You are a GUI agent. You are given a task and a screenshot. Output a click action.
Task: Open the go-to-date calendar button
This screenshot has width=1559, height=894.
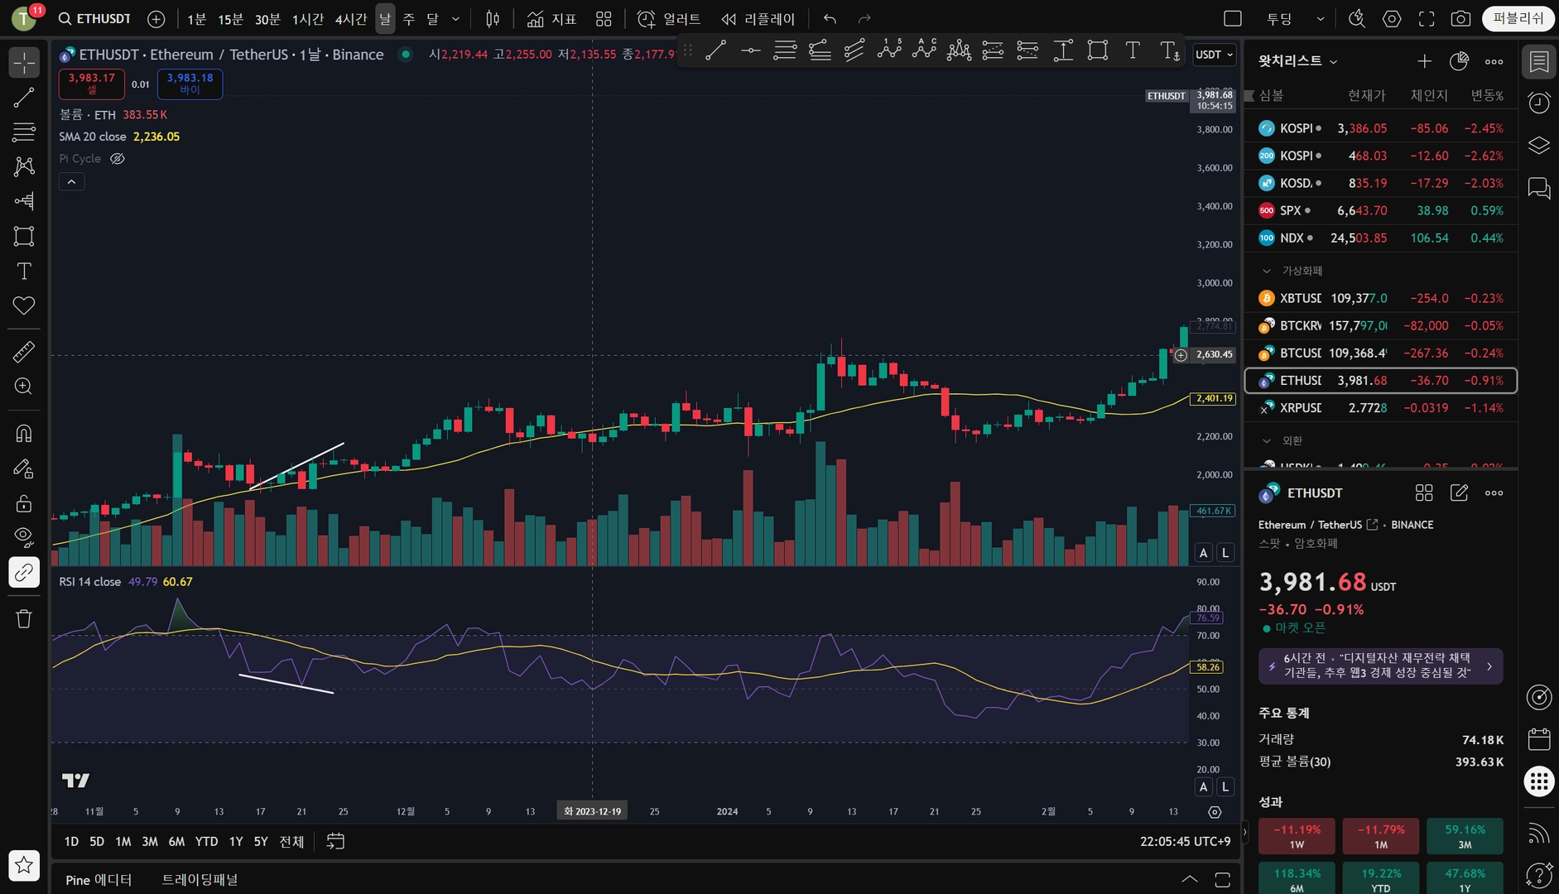(335, 842)
